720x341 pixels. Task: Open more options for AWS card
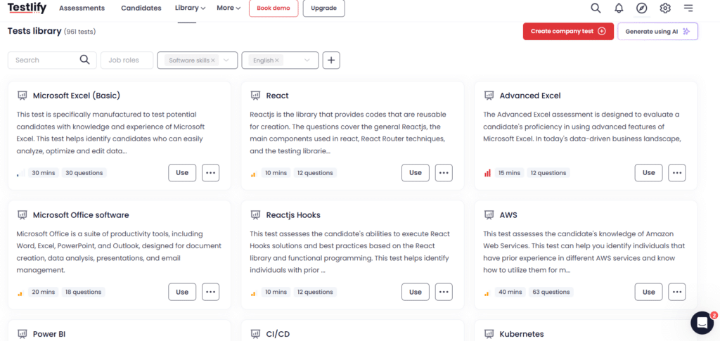[677, 292]
